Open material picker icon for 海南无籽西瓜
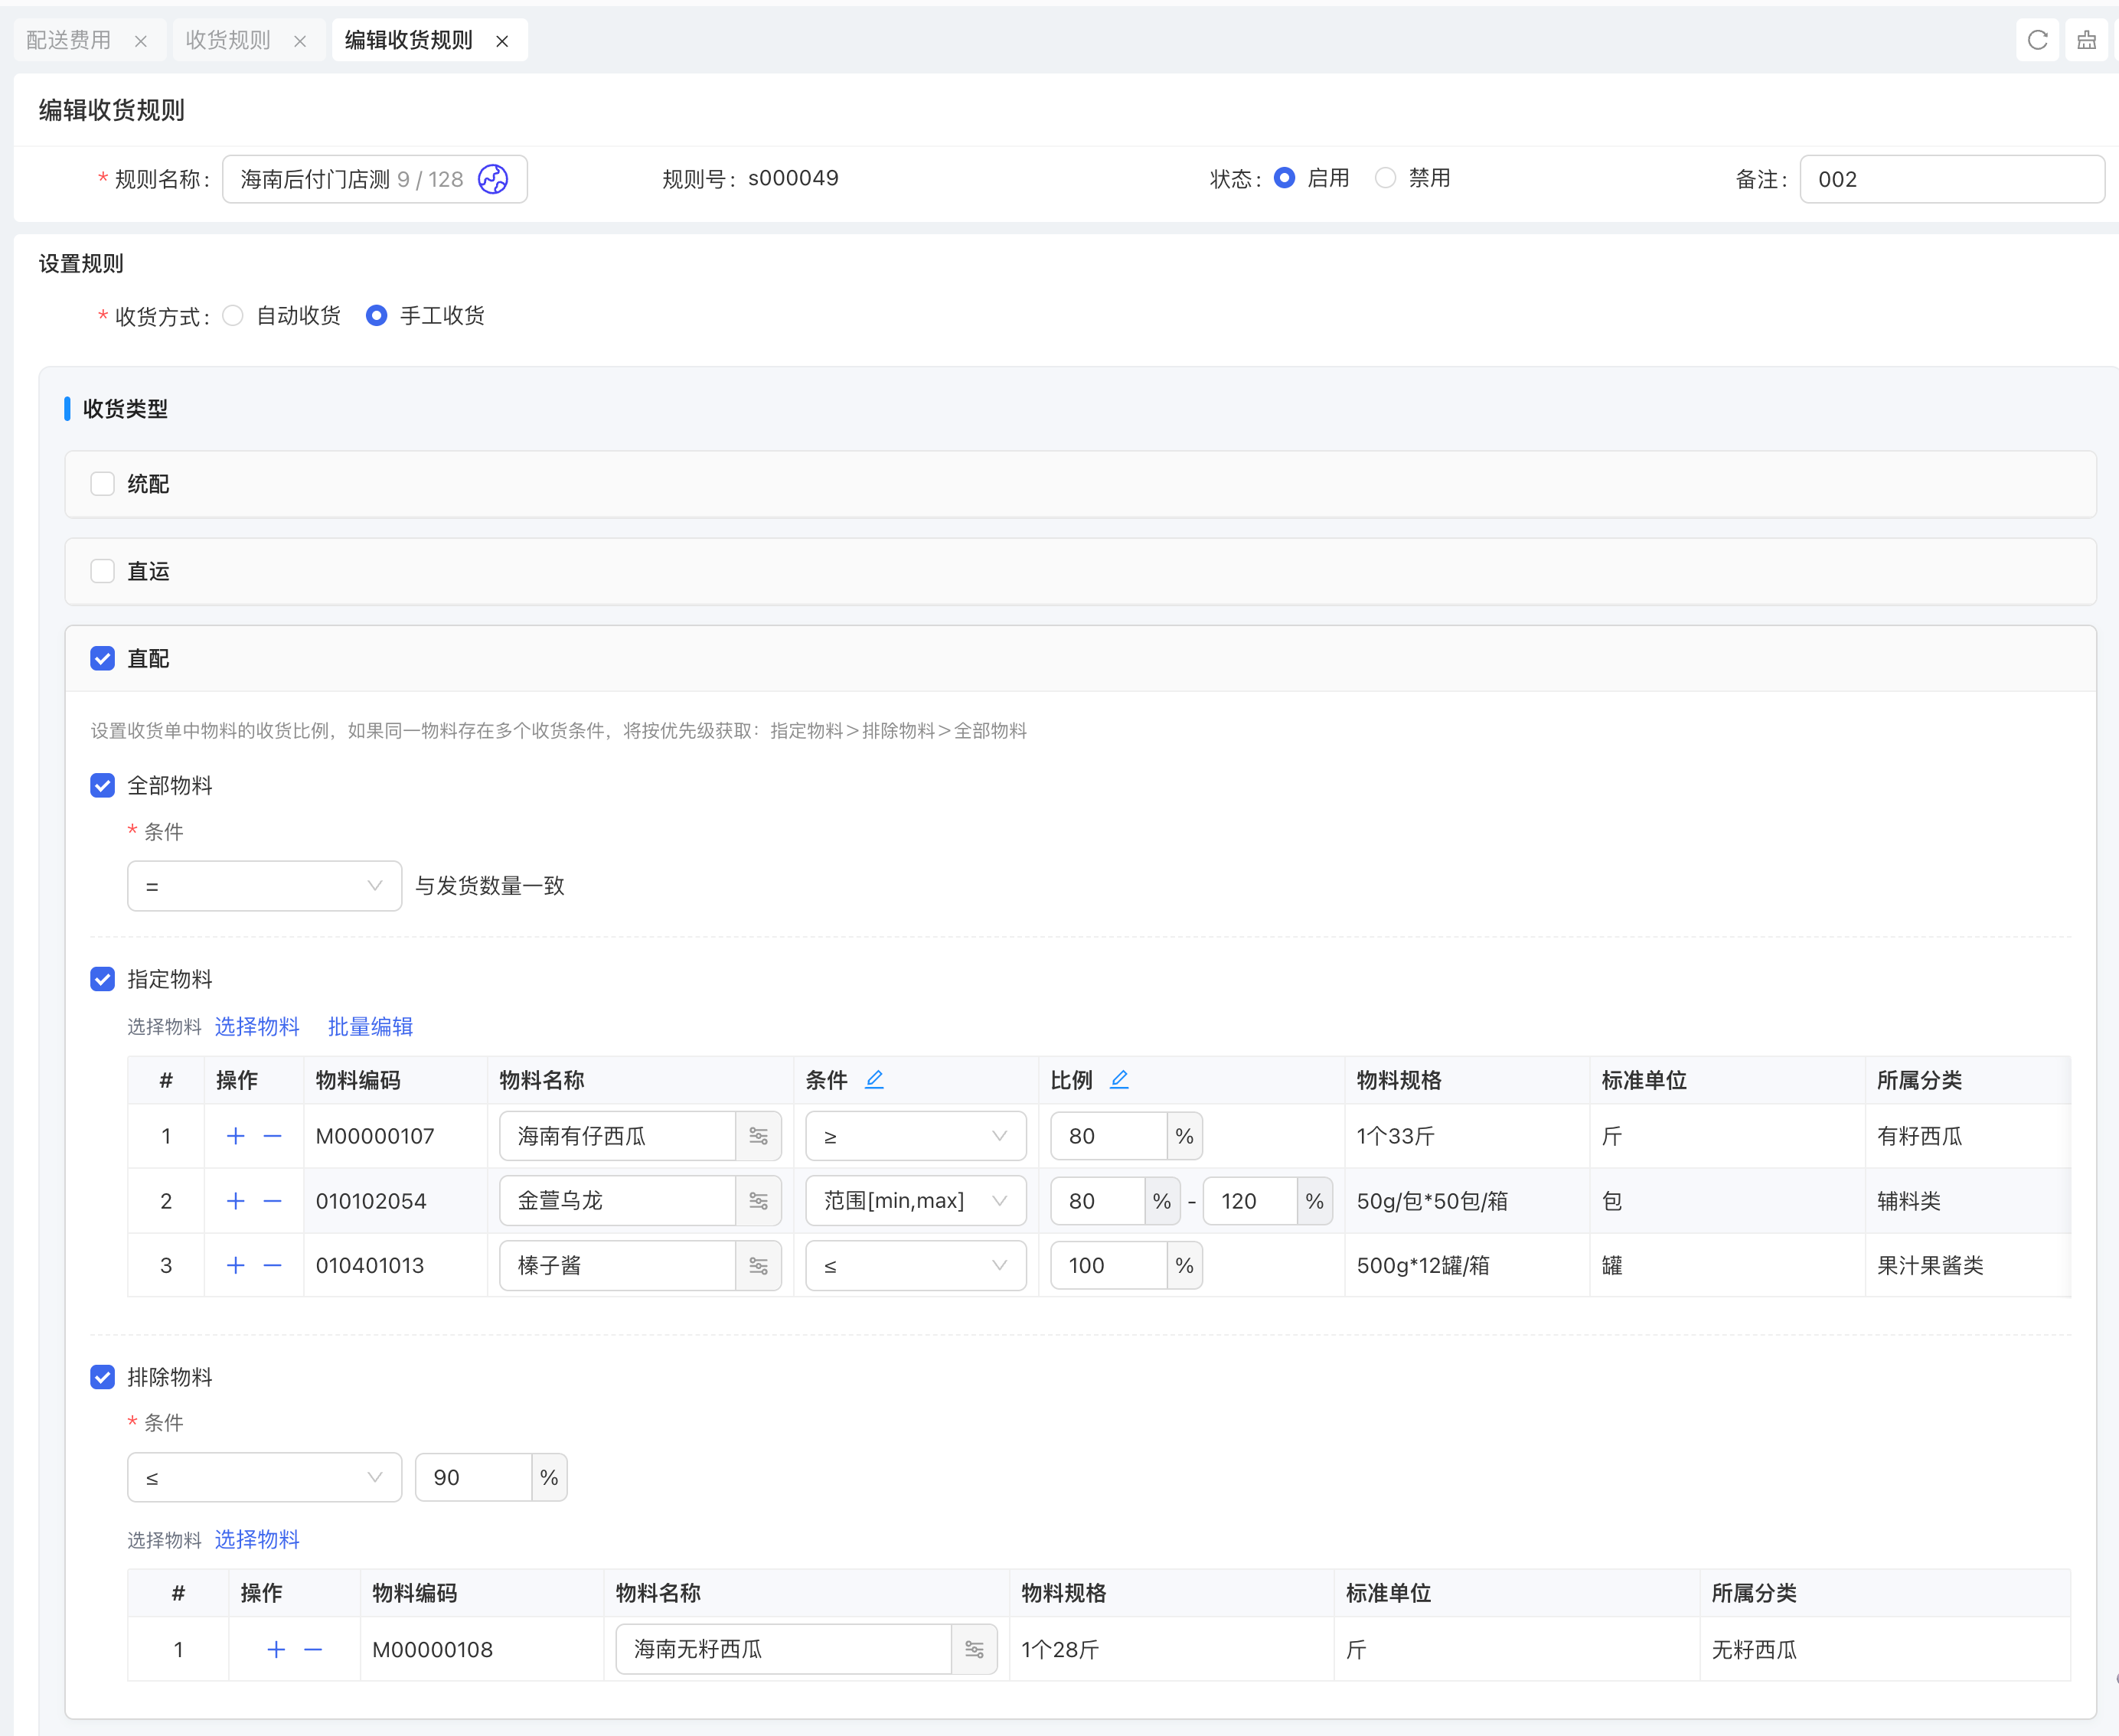This screenshot has height=1736, width=2119. click(974, 1649)
